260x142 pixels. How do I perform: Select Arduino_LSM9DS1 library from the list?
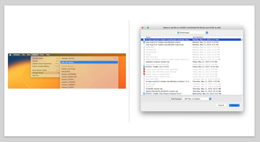point(69,84)
